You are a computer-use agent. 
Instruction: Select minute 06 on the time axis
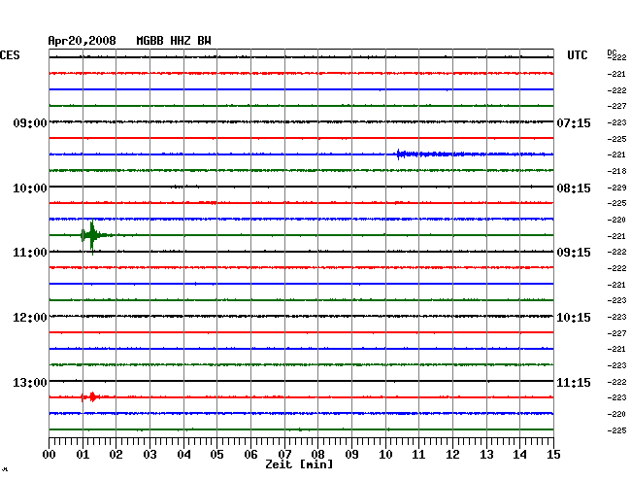(x=251, y=455)
